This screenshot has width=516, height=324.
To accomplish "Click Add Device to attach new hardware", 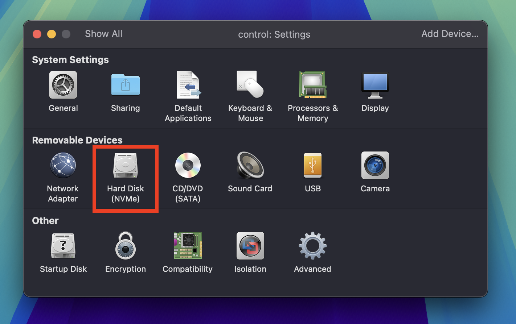I will (450, 34).
